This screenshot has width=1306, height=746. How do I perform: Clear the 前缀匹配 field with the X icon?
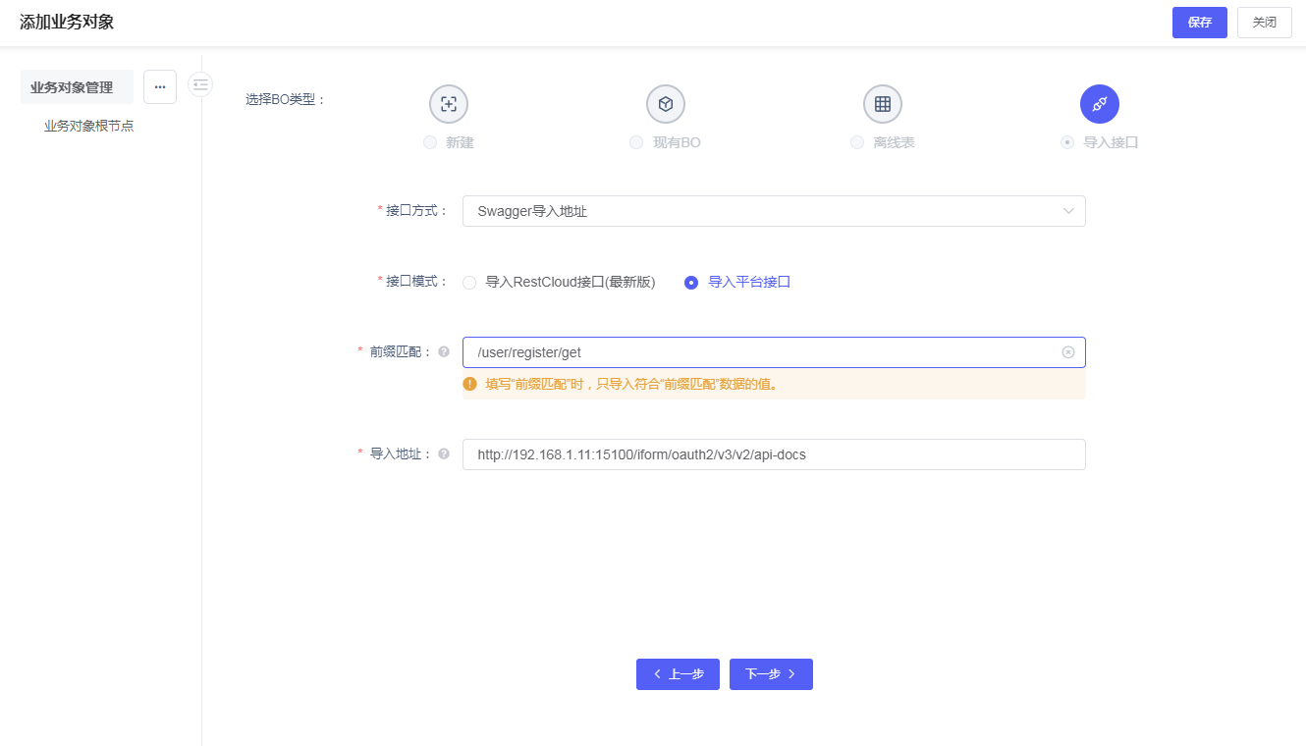1068,352
